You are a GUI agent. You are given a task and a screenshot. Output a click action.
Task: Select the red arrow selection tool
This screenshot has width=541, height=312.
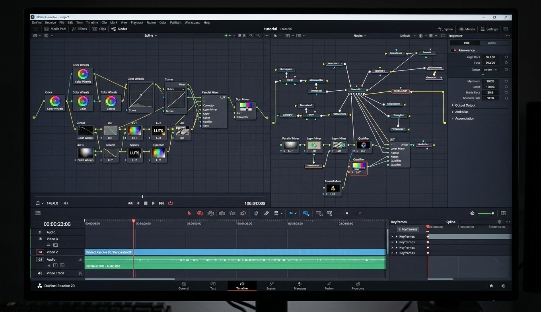(x=189, y=213)
